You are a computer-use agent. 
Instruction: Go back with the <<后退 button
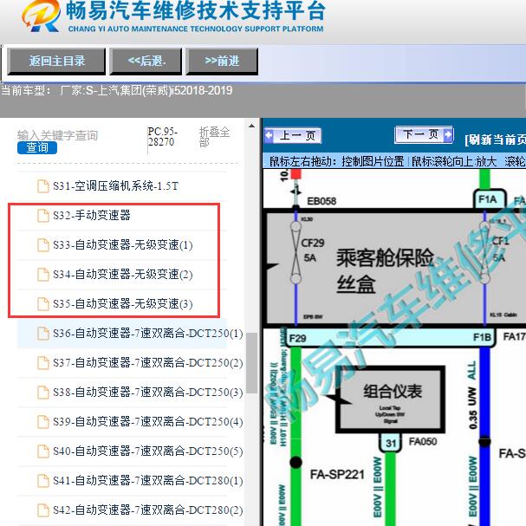pos(146,61)
